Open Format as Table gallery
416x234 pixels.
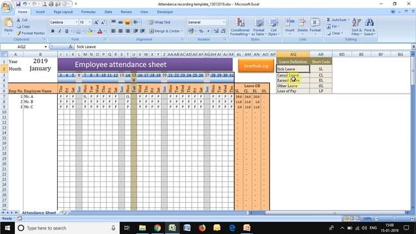(259, 27)
